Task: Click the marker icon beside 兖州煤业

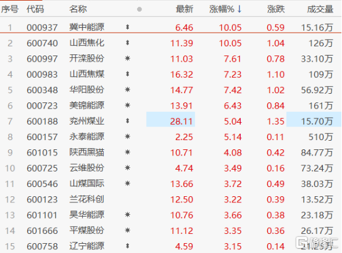Action: click(x=128, y=121)
